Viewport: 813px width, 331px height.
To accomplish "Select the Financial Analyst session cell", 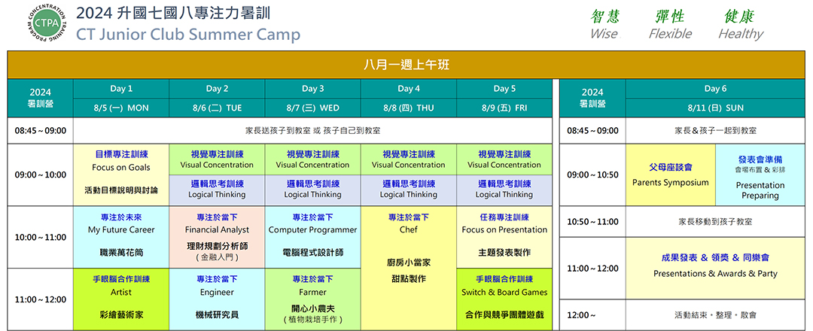I will pyautogui.click(x=217, y=236).
